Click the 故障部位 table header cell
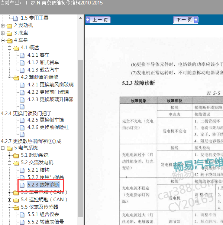 174,100
